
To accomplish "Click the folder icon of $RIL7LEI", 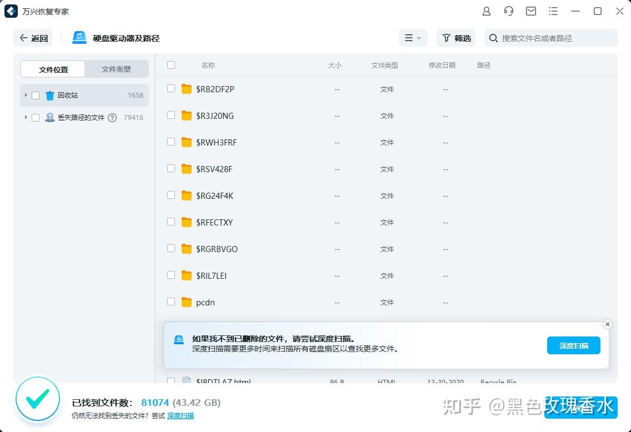I will tap(186, 275).
